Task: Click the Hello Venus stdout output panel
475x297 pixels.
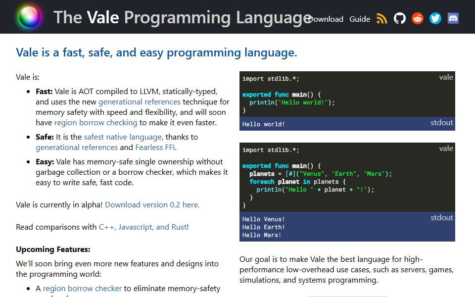Action: point(347,227)
